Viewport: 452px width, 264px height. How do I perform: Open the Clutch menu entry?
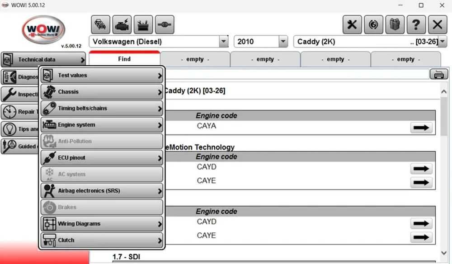(101, 240)
